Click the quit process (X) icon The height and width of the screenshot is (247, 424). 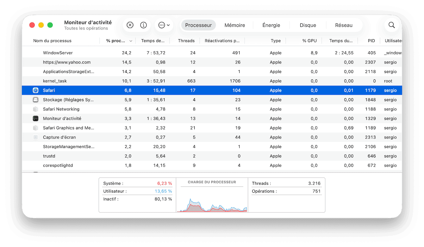coord(130,25)
